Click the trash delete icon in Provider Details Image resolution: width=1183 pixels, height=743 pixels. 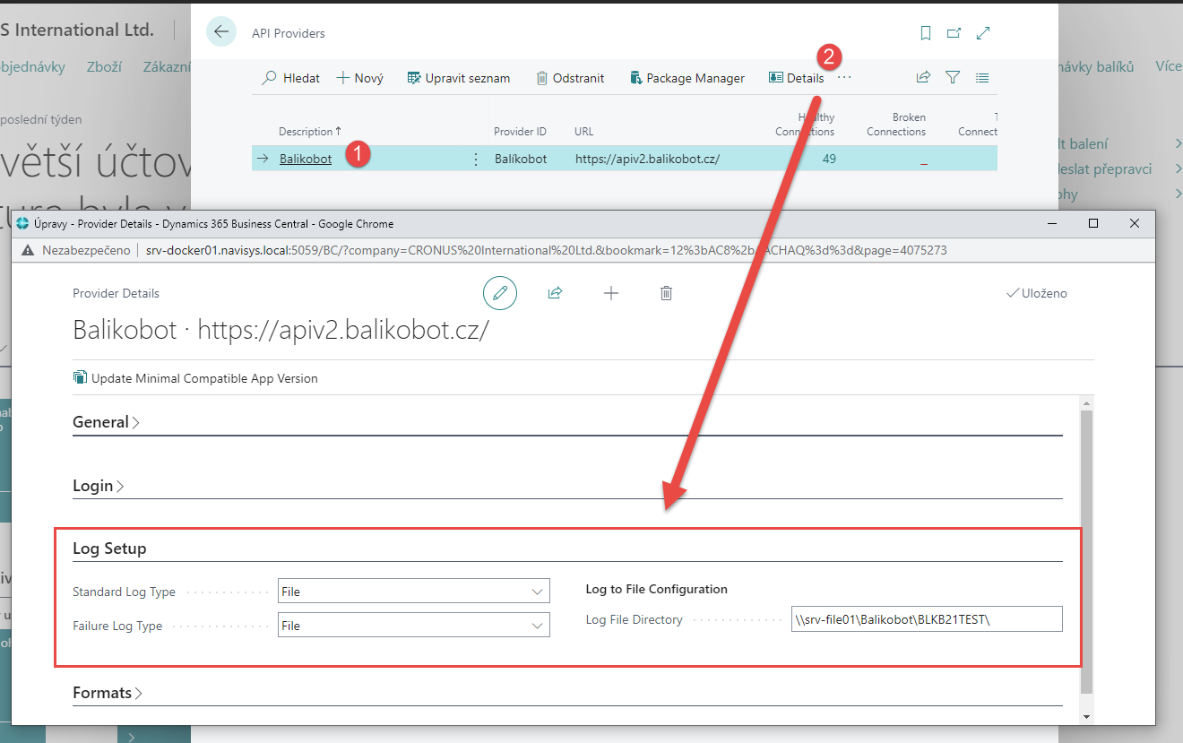point(666,293)
